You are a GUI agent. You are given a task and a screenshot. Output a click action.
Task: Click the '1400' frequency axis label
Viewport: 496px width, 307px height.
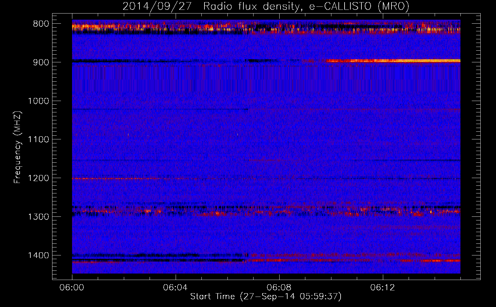38,255
